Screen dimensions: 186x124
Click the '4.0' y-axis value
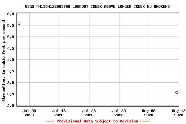click(x=11, y=60)
